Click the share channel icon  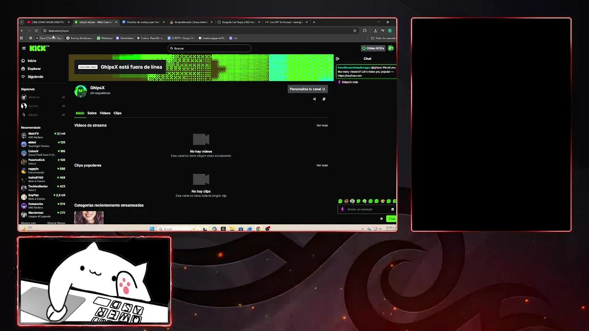[x=314, y=99]
